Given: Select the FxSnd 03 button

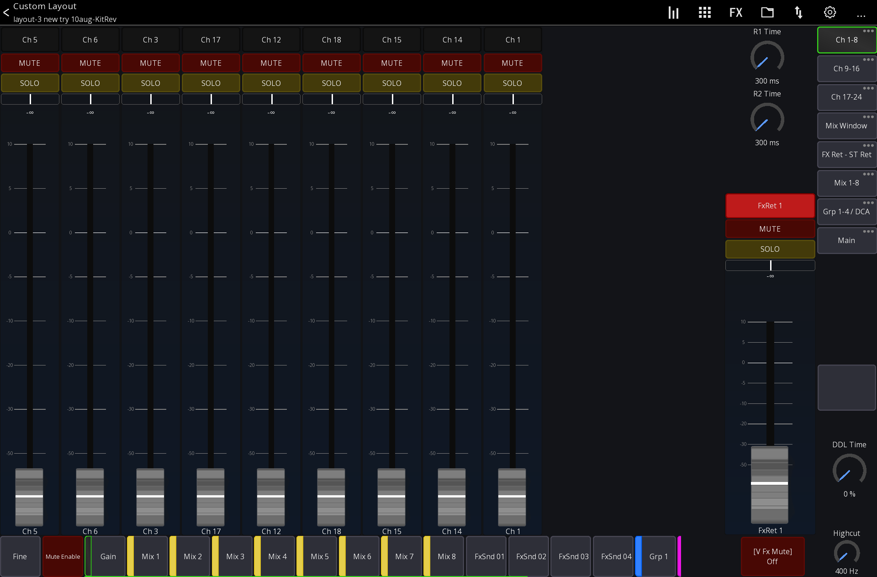Looking at the screenshot, I should [571, 556].
